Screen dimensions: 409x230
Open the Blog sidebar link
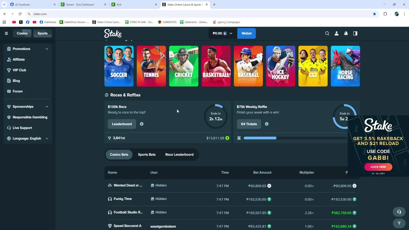(16, 81)
